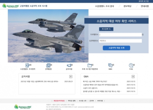Expand the Q&A panel with the plus button

coord(133,76)
